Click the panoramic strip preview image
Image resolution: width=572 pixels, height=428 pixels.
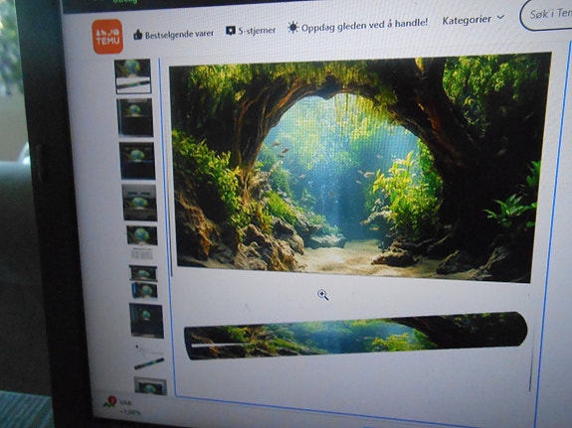pos(356,336)
